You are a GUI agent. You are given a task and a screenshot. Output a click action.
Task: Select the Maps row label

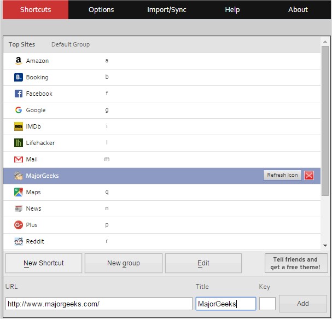(x=33, y=192)
